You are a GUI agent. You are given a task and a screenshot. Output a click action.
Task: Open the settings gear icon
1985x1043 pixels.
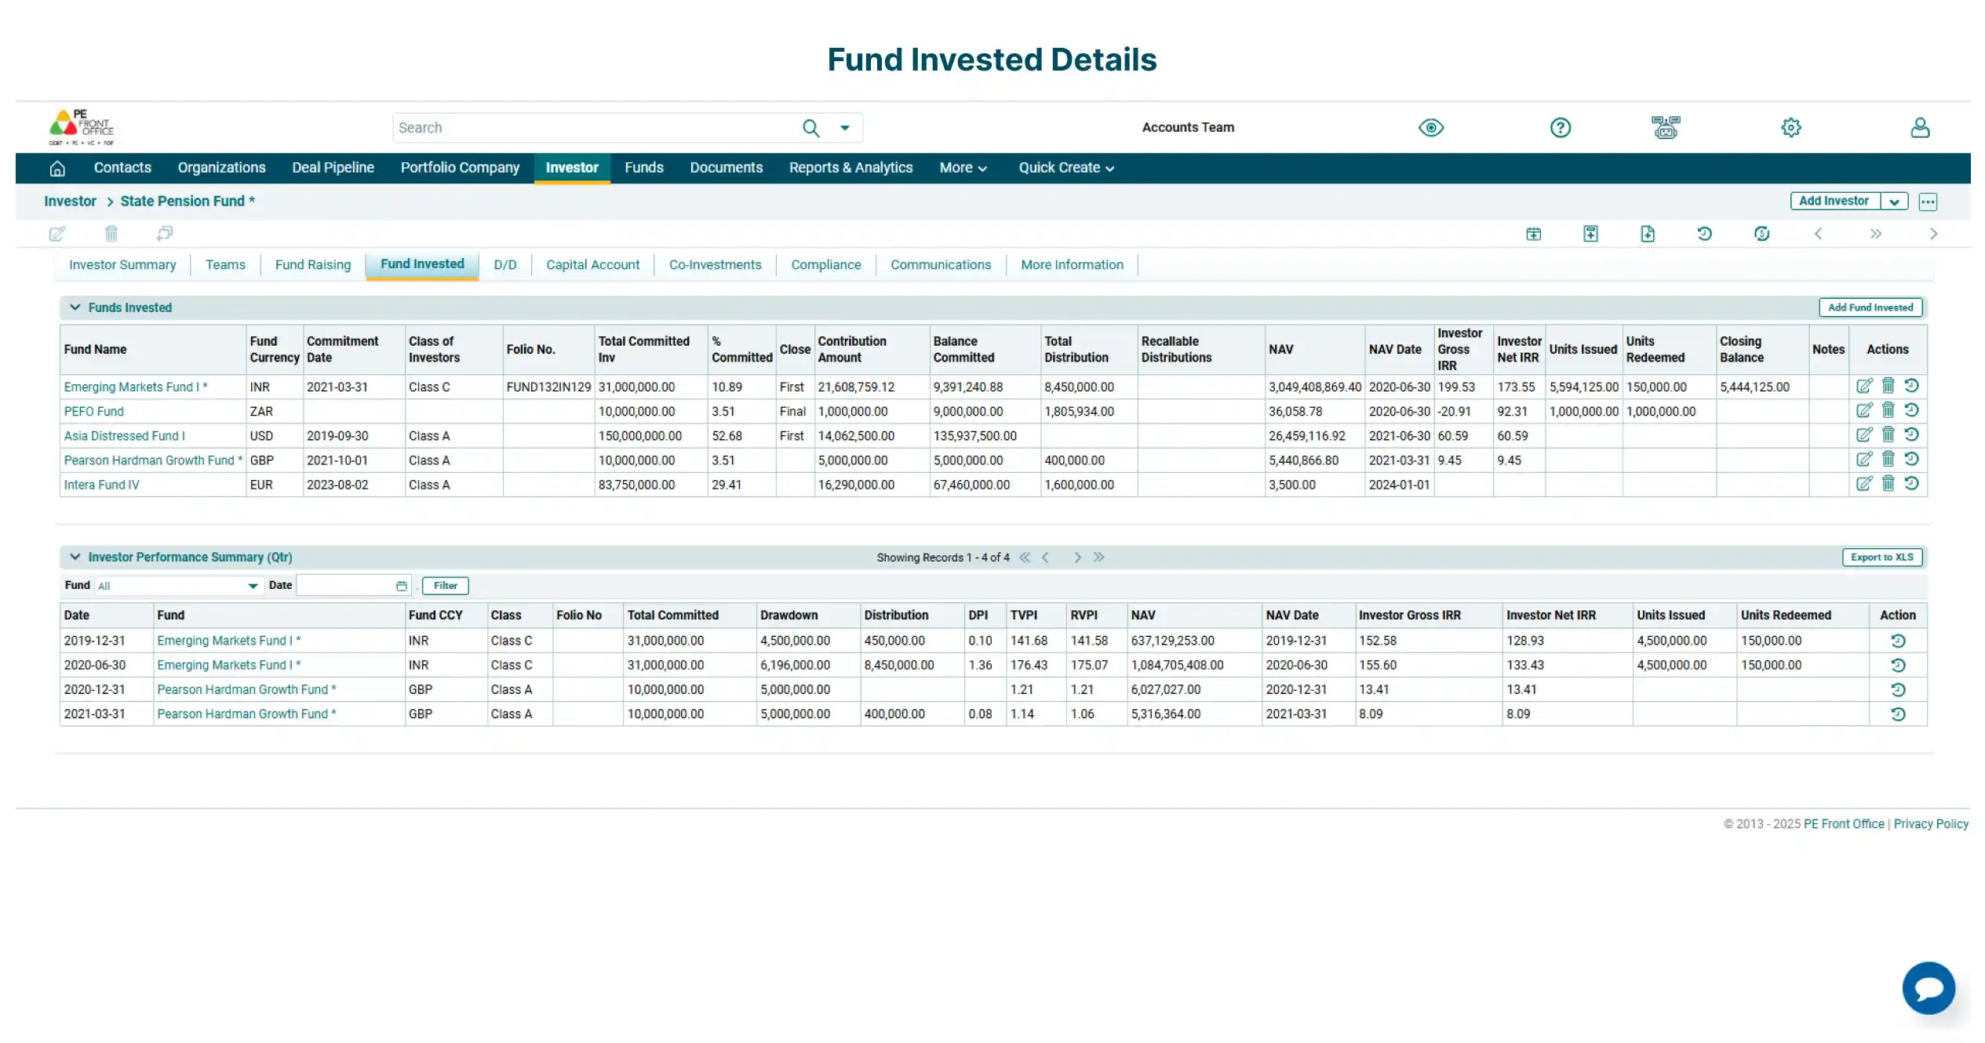pyautogui.click(x=1791, y=127)
